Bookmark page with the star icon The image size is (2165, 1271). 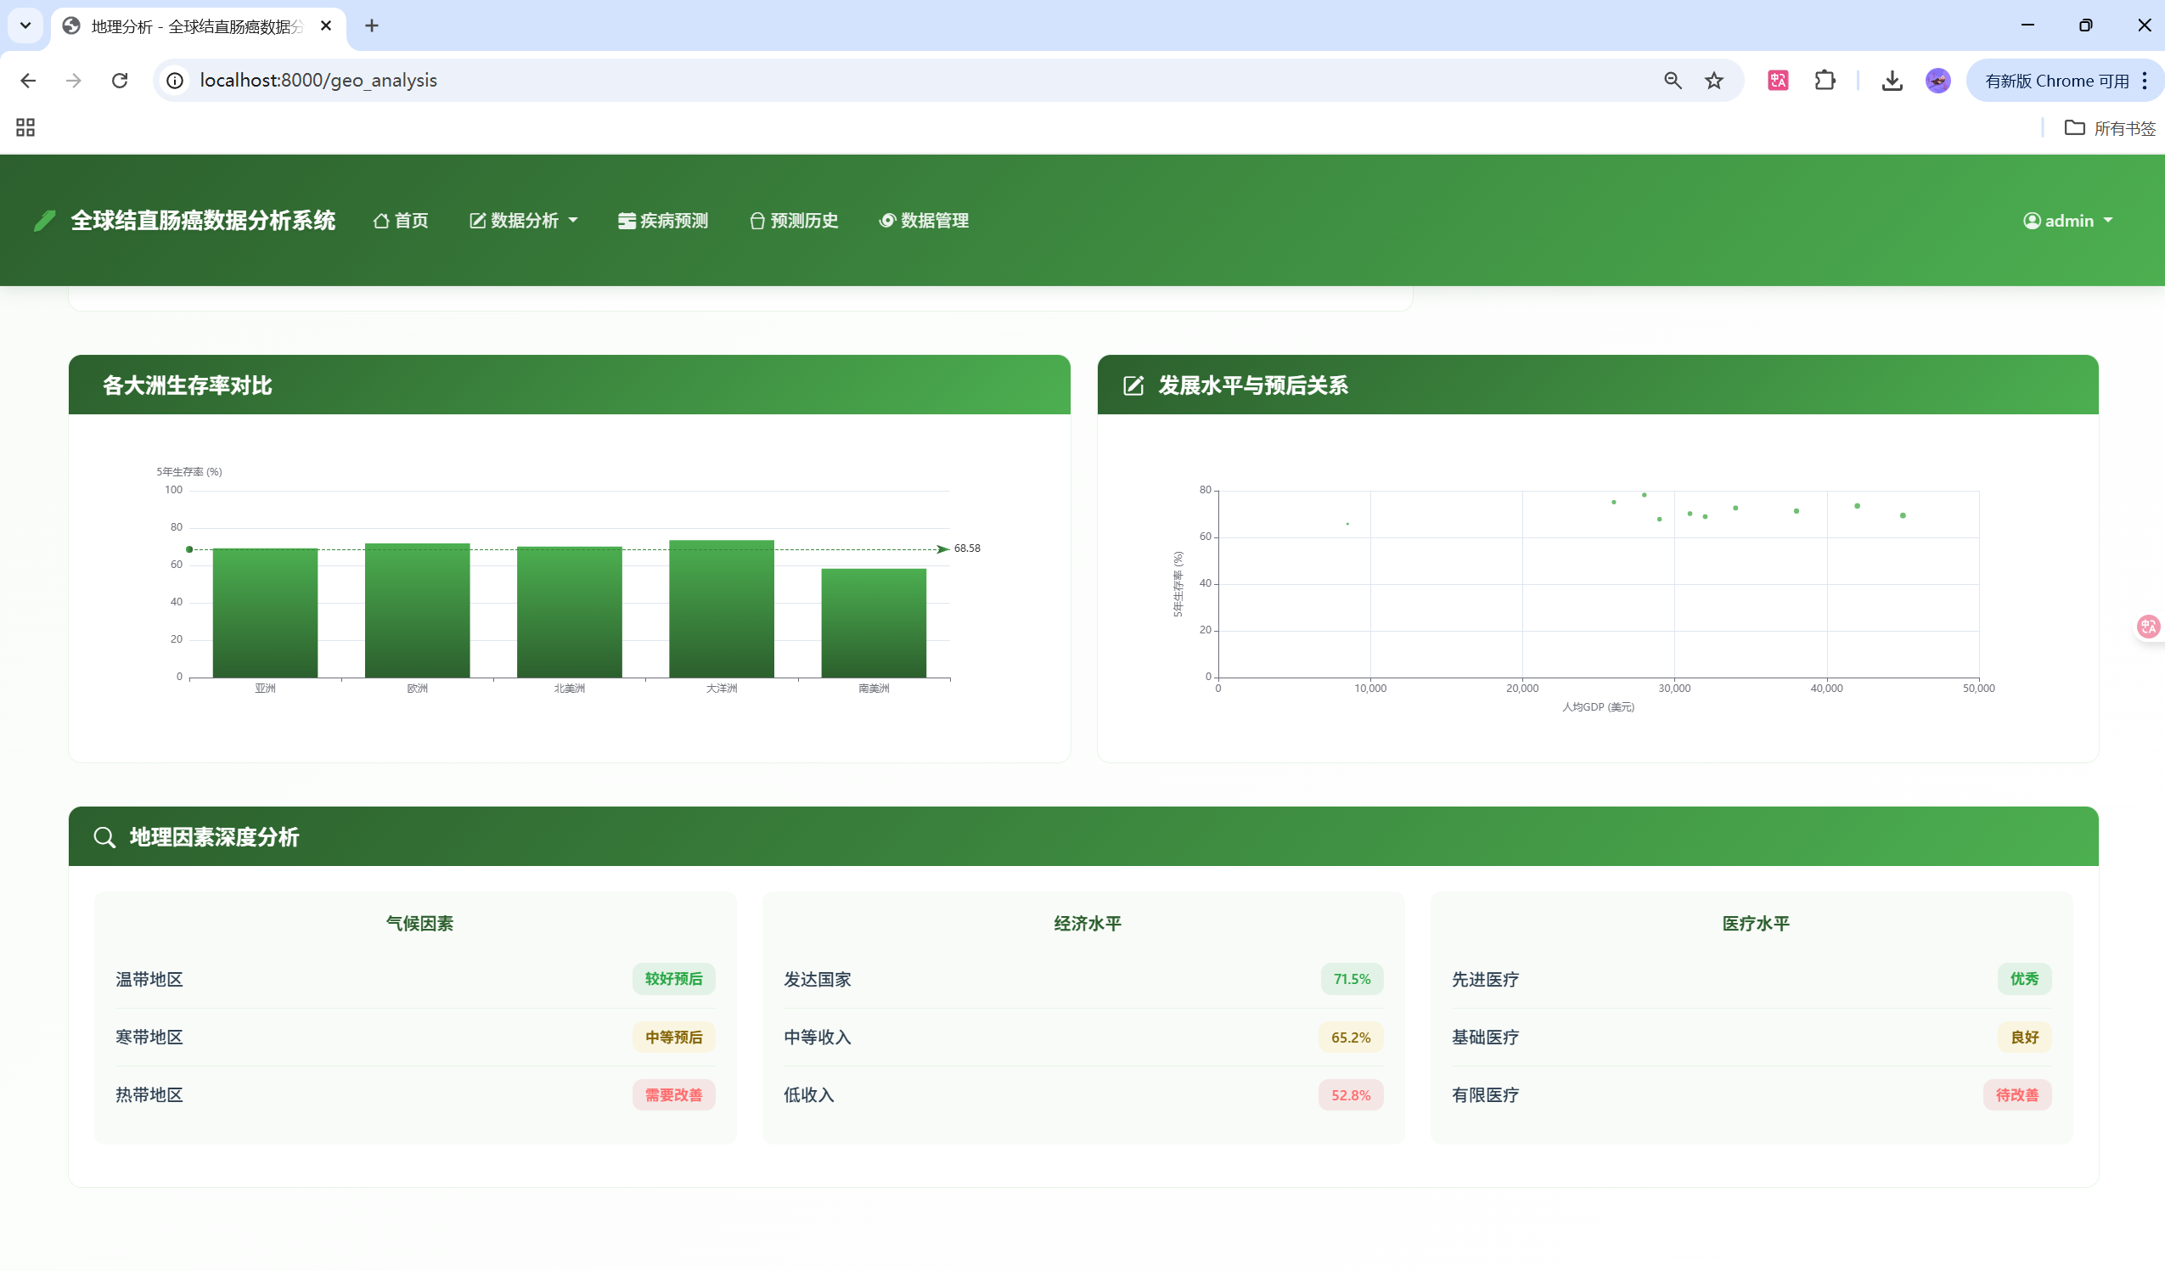pyautogui.click(x=1714, y=81)
